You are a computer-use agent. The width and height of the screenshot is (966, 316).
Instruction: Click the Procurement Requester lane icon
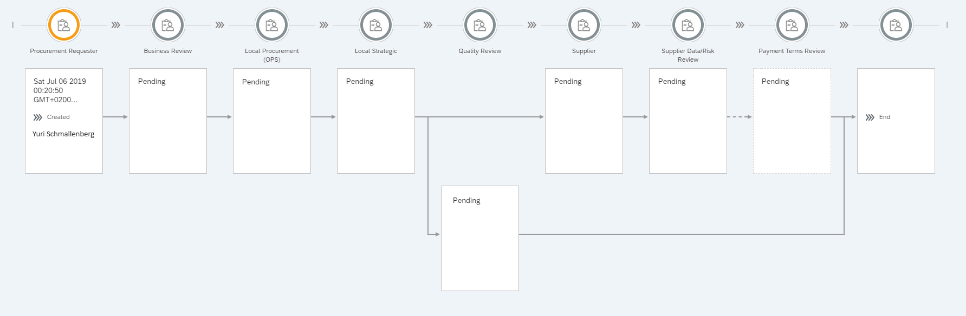point(64,25)
